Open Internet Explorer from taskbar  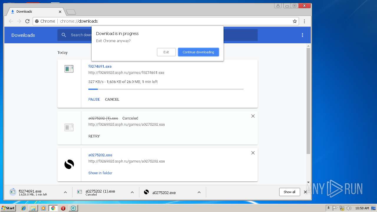pyautogui.click(x=24, y=208)
